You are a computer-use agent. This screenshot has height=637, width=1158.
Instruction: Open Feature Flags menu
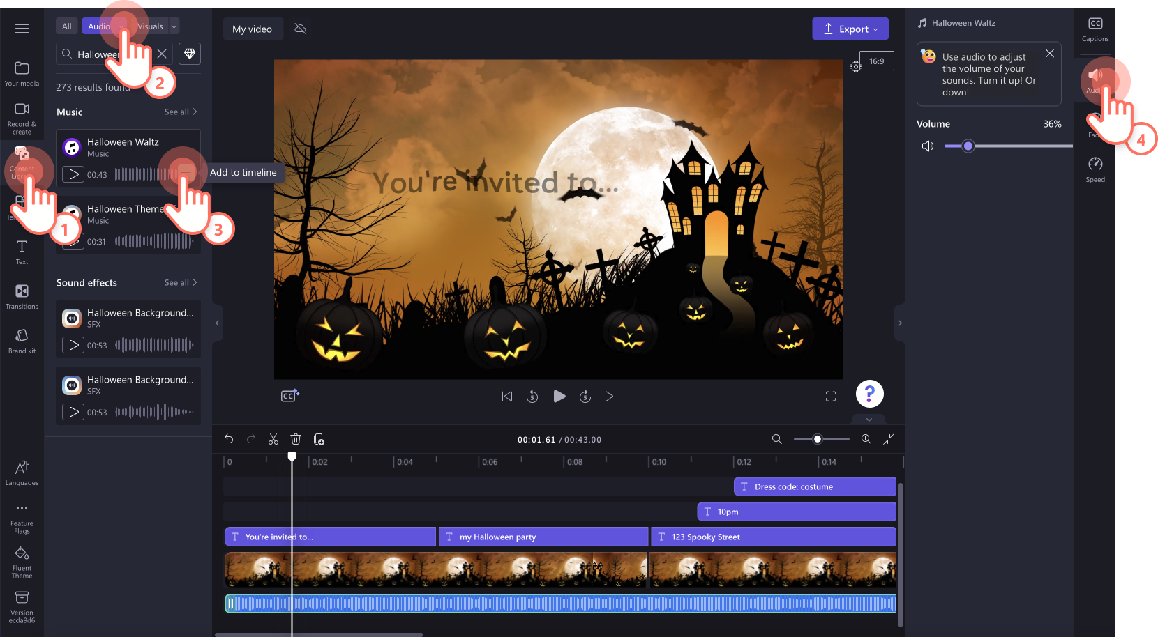[x=22, y=518]
